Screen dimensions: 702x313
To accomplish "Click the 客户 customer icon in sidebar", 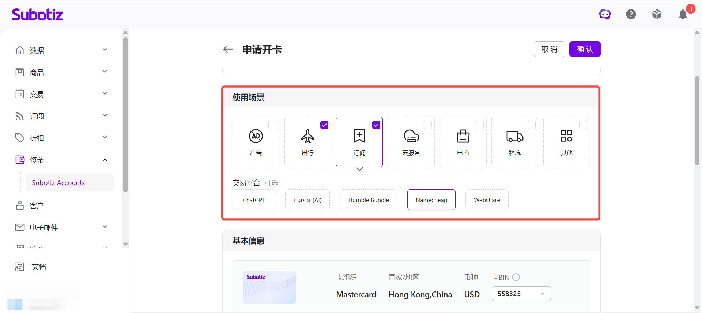I will click(20, 205).
